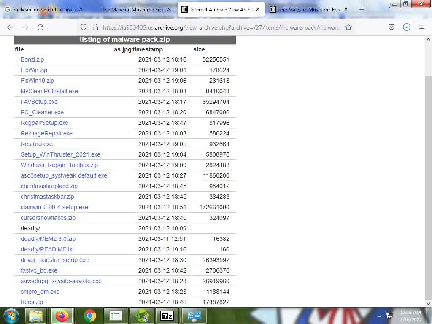Click the aso3setup_systweak-default.exe link

click(x=64, y=175)
